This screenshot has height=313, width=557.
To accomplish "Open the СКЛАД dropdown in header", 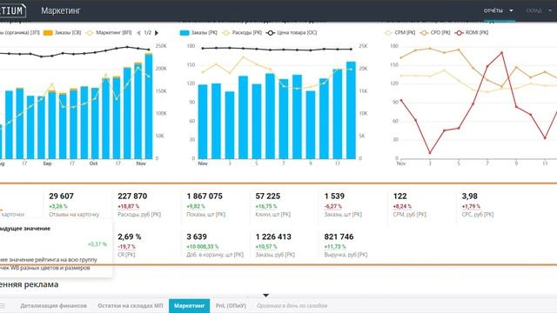I will (x=539, y=10).
